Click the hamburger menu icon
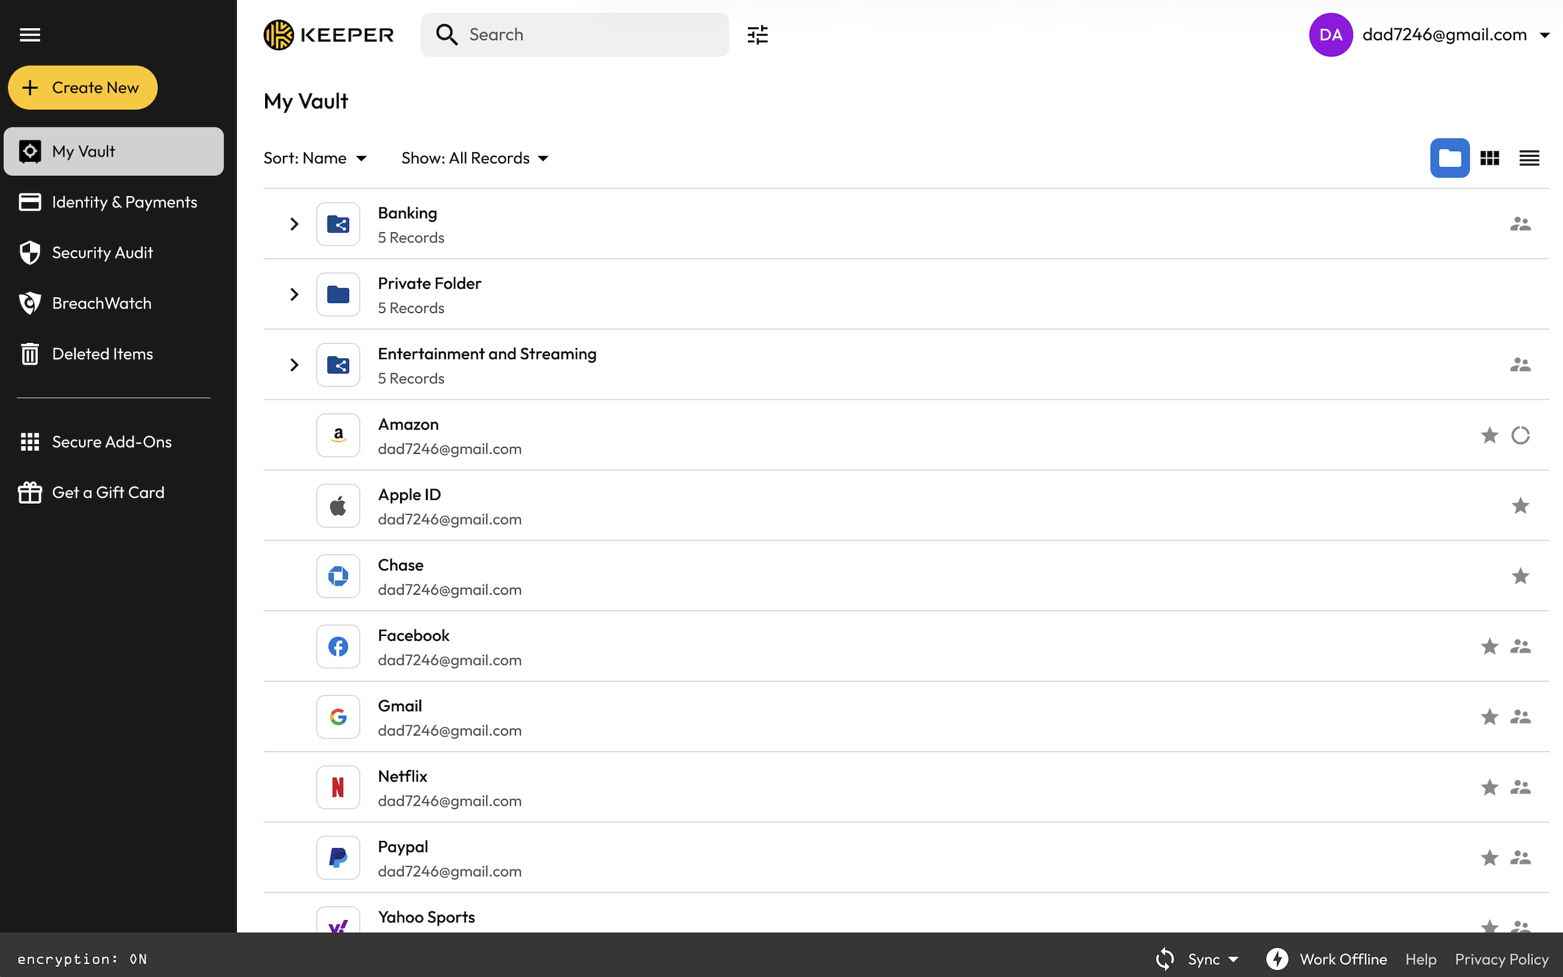This screenshot has height=977, width=1563. (x=30, y=35)
